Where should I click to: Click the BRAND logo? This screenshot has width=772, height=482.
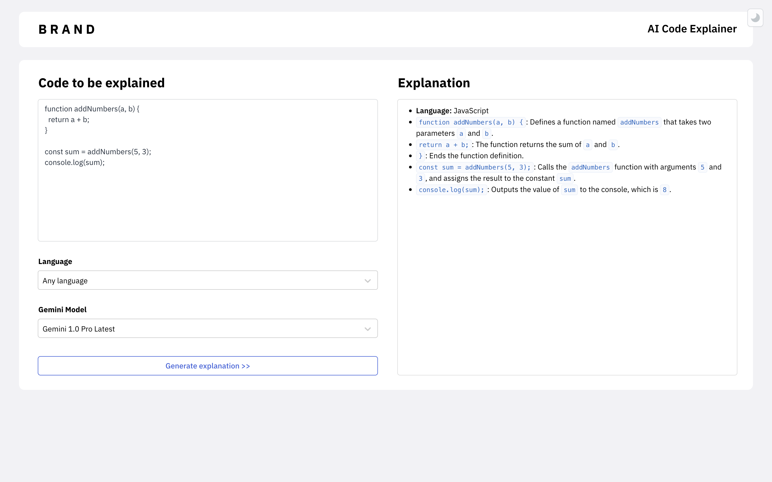pos(67,29)
